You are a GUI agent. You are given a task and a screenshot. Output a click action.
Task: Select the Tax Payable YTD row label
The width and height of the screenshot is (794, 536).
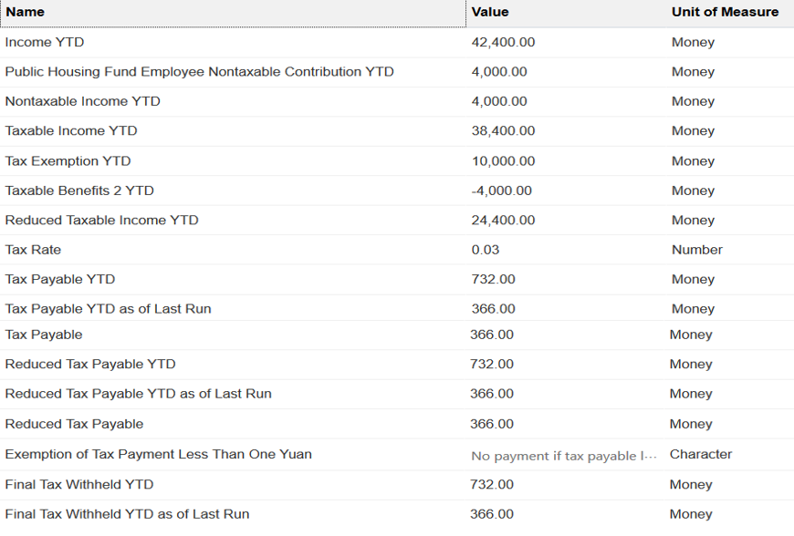60,279
